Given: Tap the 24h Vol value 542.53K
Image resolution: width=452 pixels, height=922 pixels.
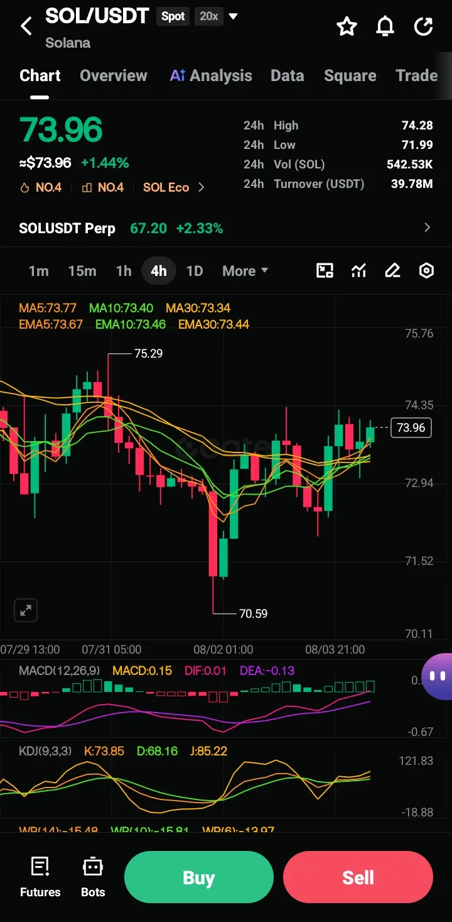Looking at the screenshot, I should [410, 165].
